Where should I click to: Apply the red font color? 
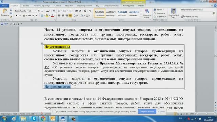tap(53, 16)
